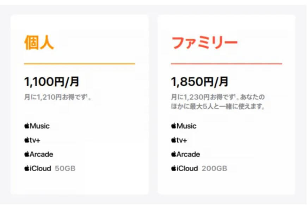Click the red divider under ファミリー
Image resolution: width=308 pixels, height=213 pixels.
[x=227, y=64]
